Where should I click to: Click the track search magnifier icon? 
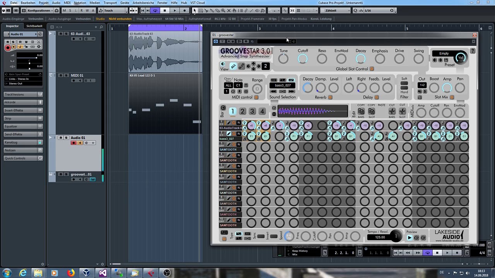101,27
